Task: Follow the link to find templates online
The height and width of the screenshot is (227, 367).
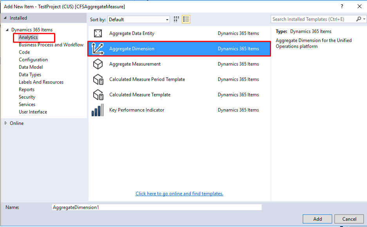Action: coord(179,194)
